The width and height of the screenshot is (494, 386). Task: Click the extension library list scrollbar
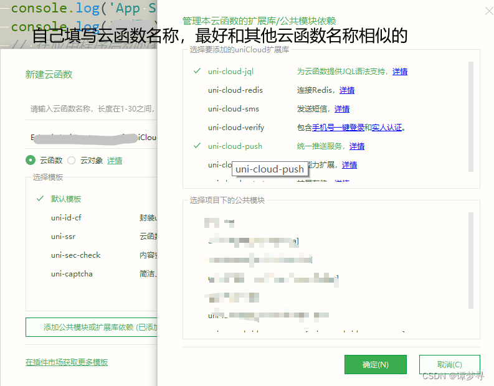point(471,116)
